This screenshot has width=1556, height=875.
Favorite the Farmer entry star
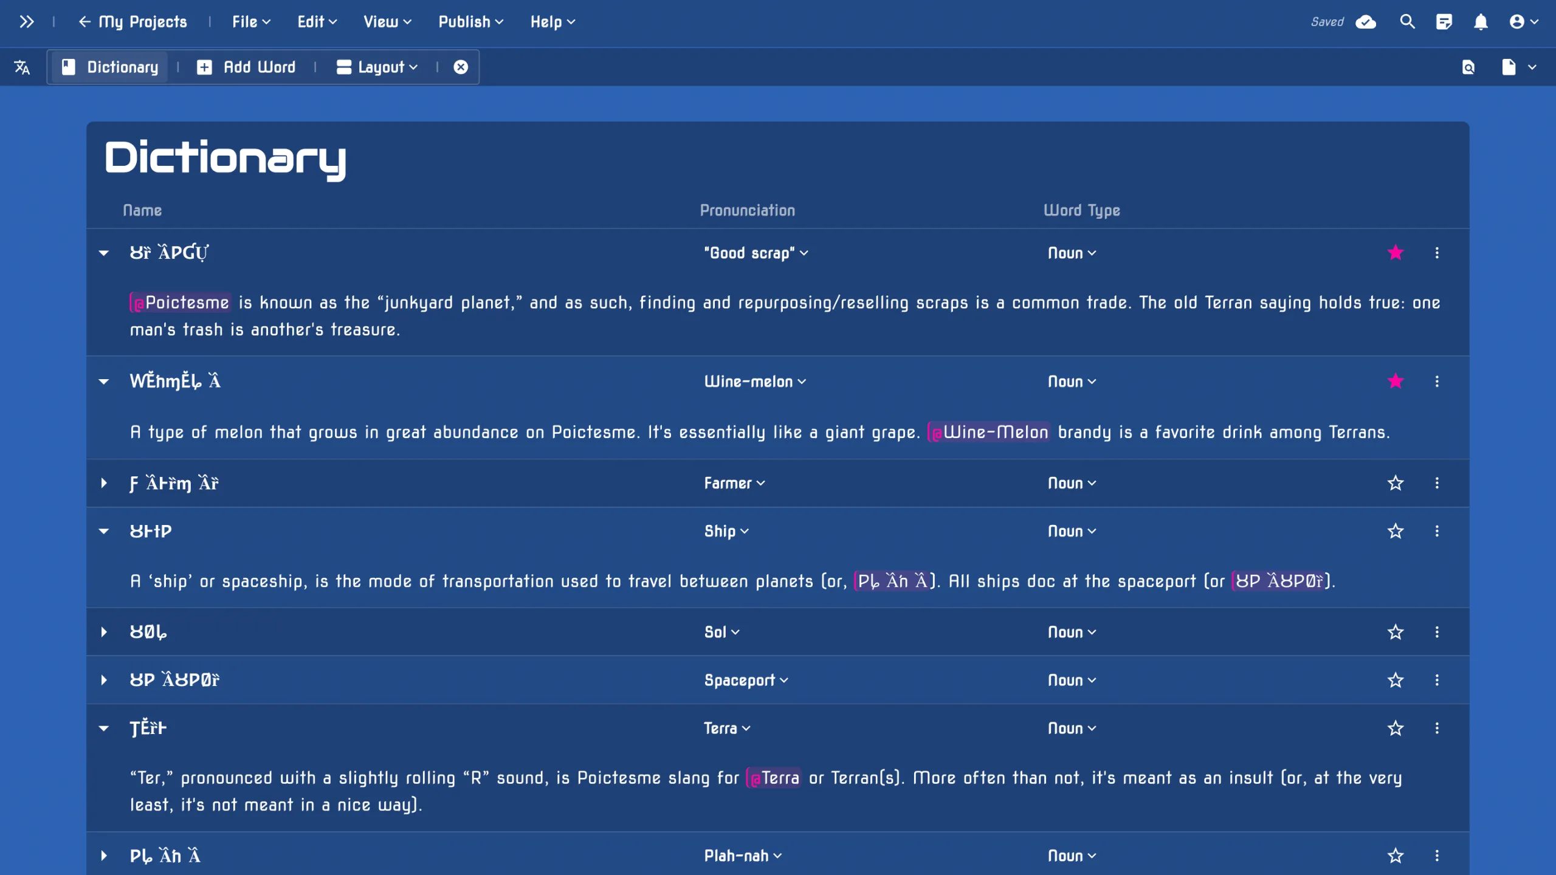point(1396,483)
